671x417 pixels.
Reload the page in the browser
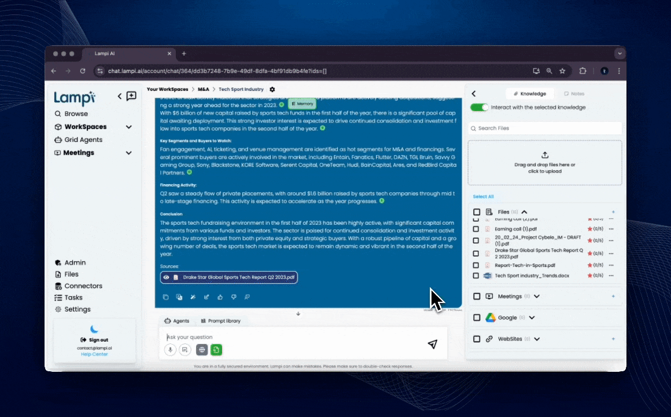tap(83, 71)
